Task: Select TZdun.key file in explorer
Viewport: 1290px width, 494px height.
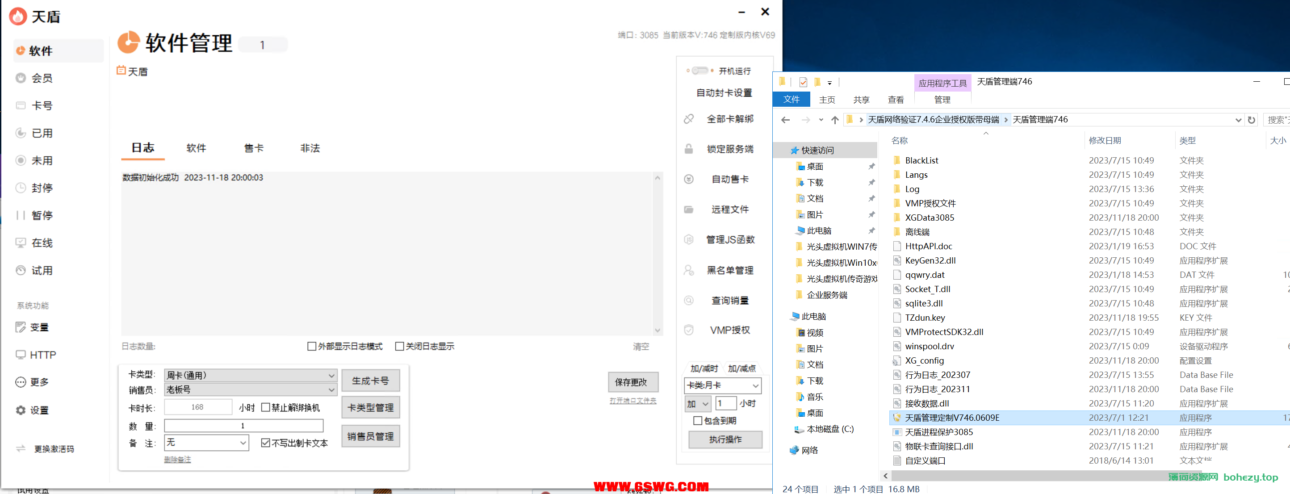Action: 924,317
